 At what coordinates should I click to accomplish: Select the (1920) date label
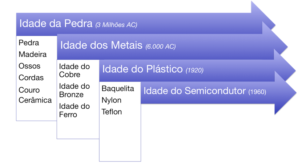point(194,70)
